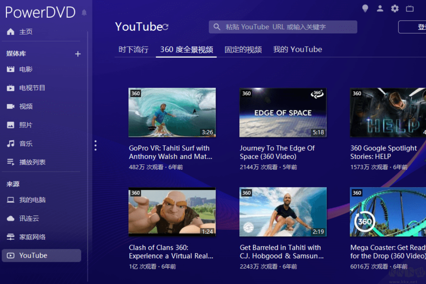Play Get Barreled in Tahiti thumbnail
Image resolution: width=426 pixels, height=284 pixels.
coord(283,212)
